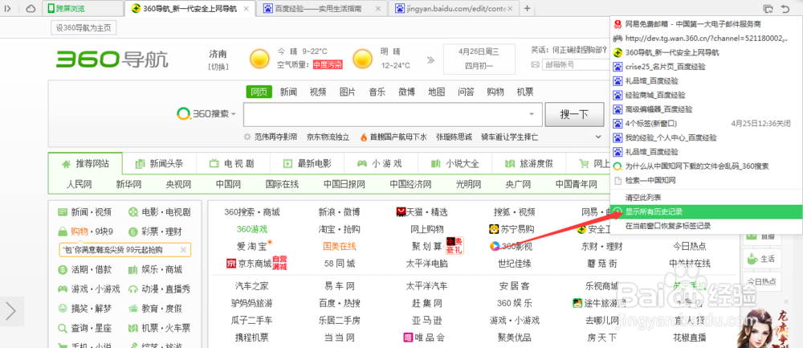Switch to the 小游戏 tab
This screenshot has height=348, width=803.
pyautogui.click(x=381, y=164)
